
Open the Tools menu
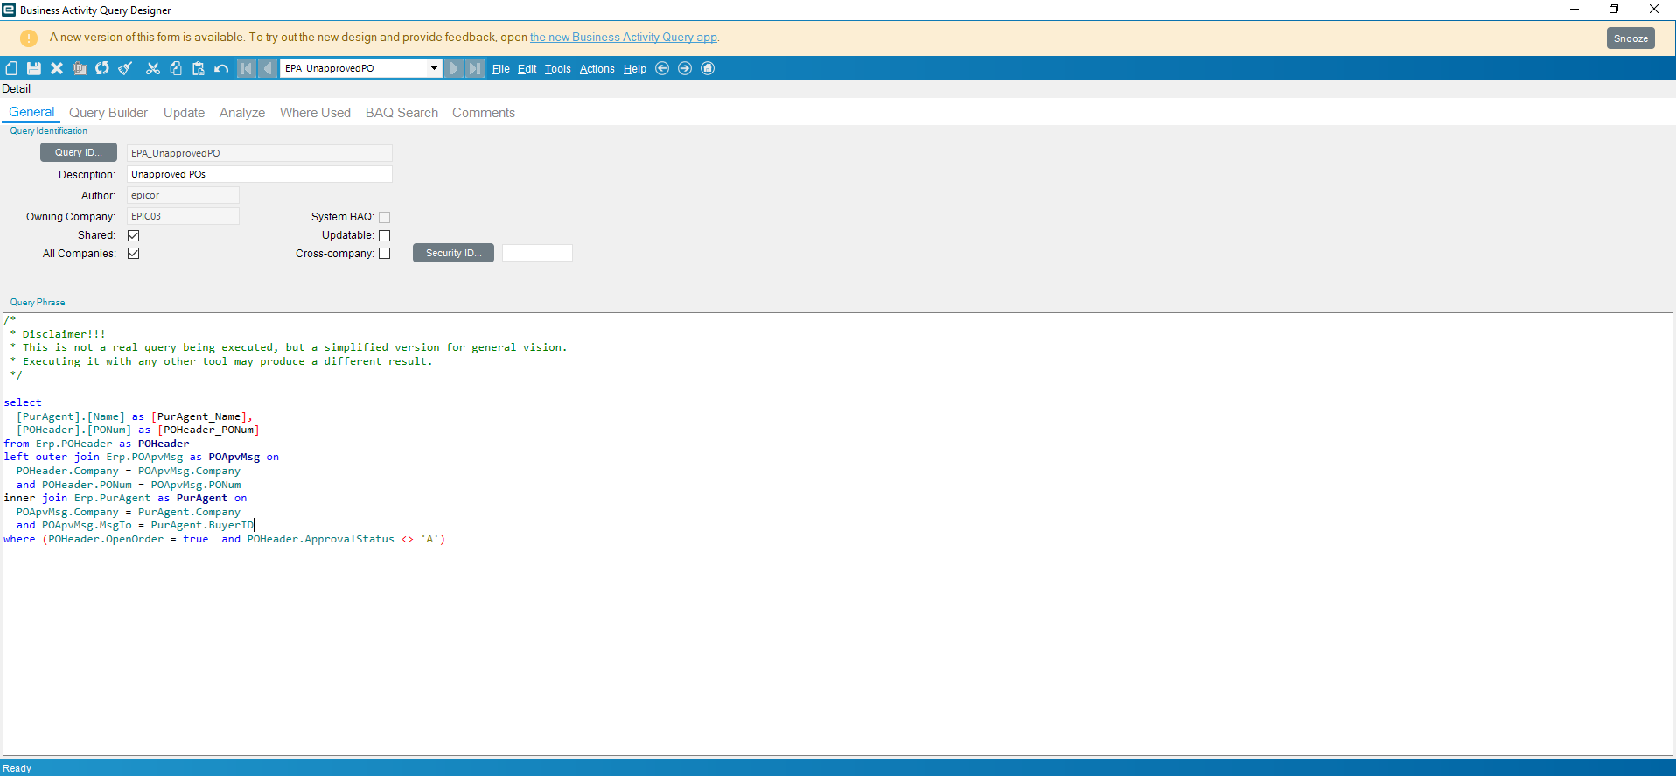point(558,69)
